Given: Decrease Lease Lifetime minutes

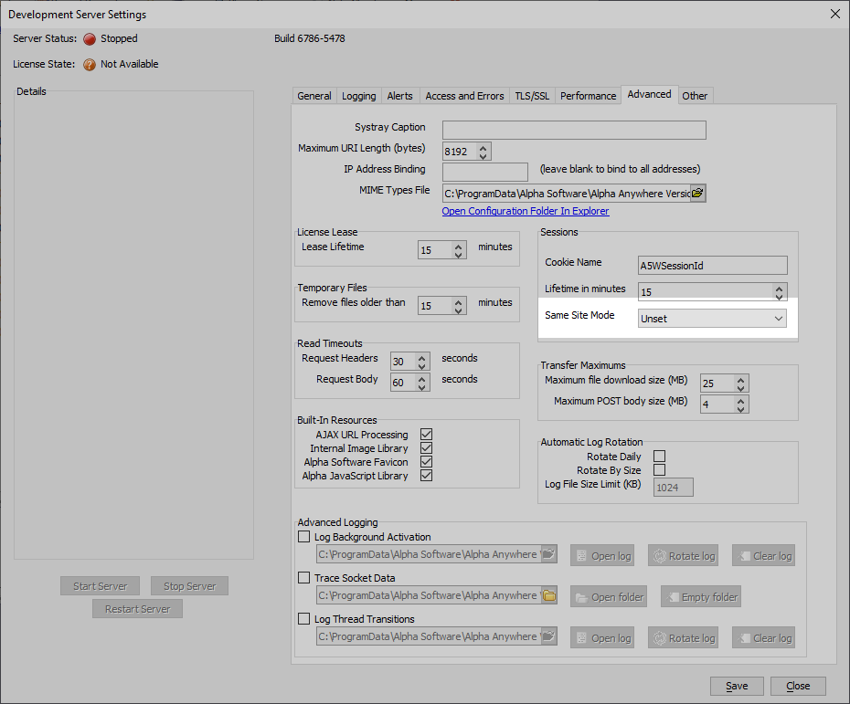Looking at the screenshot, I should (x=459, y=255).
